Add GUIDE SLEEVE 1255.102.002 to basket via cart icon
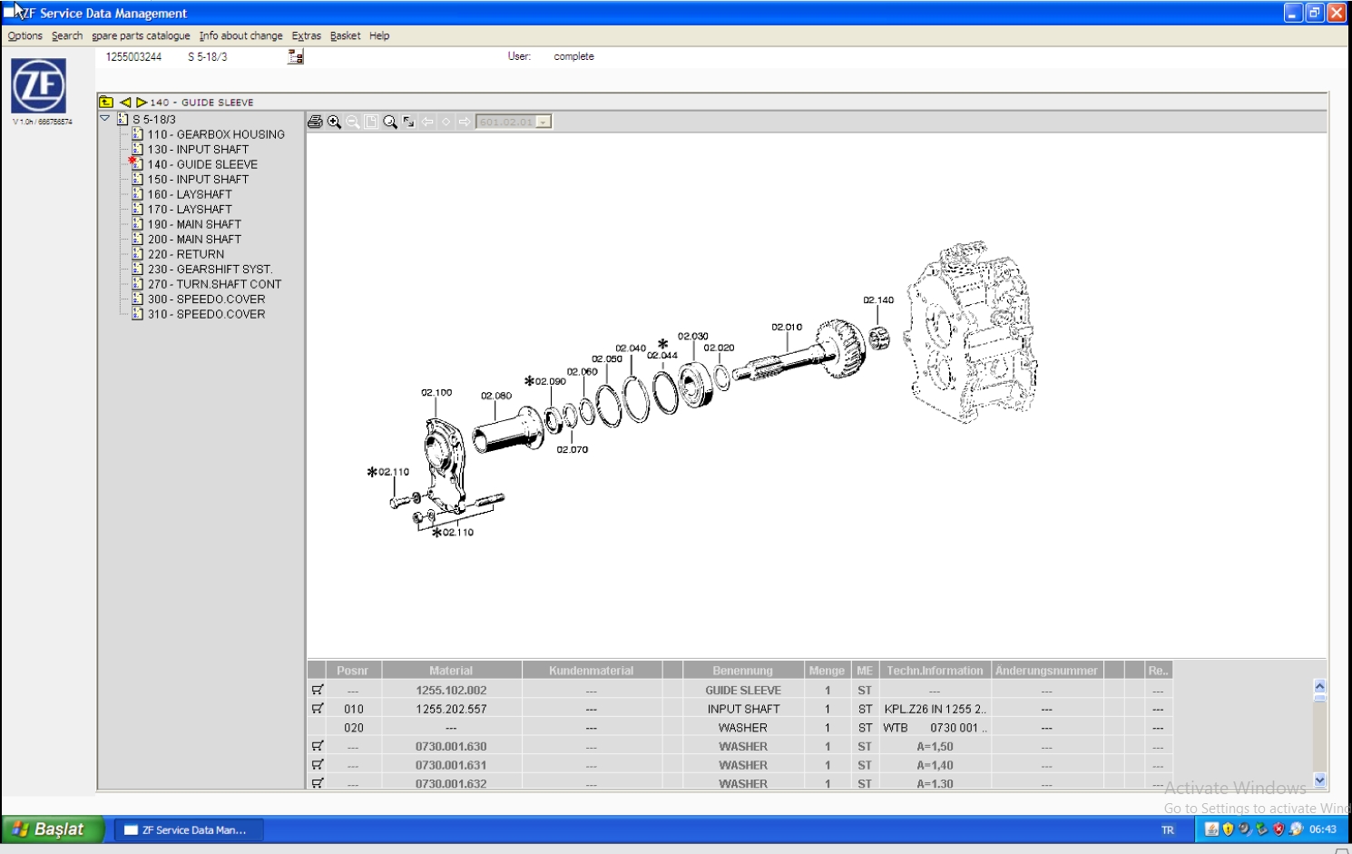This screenshot has height=854, width=1352. click(316, 690)
